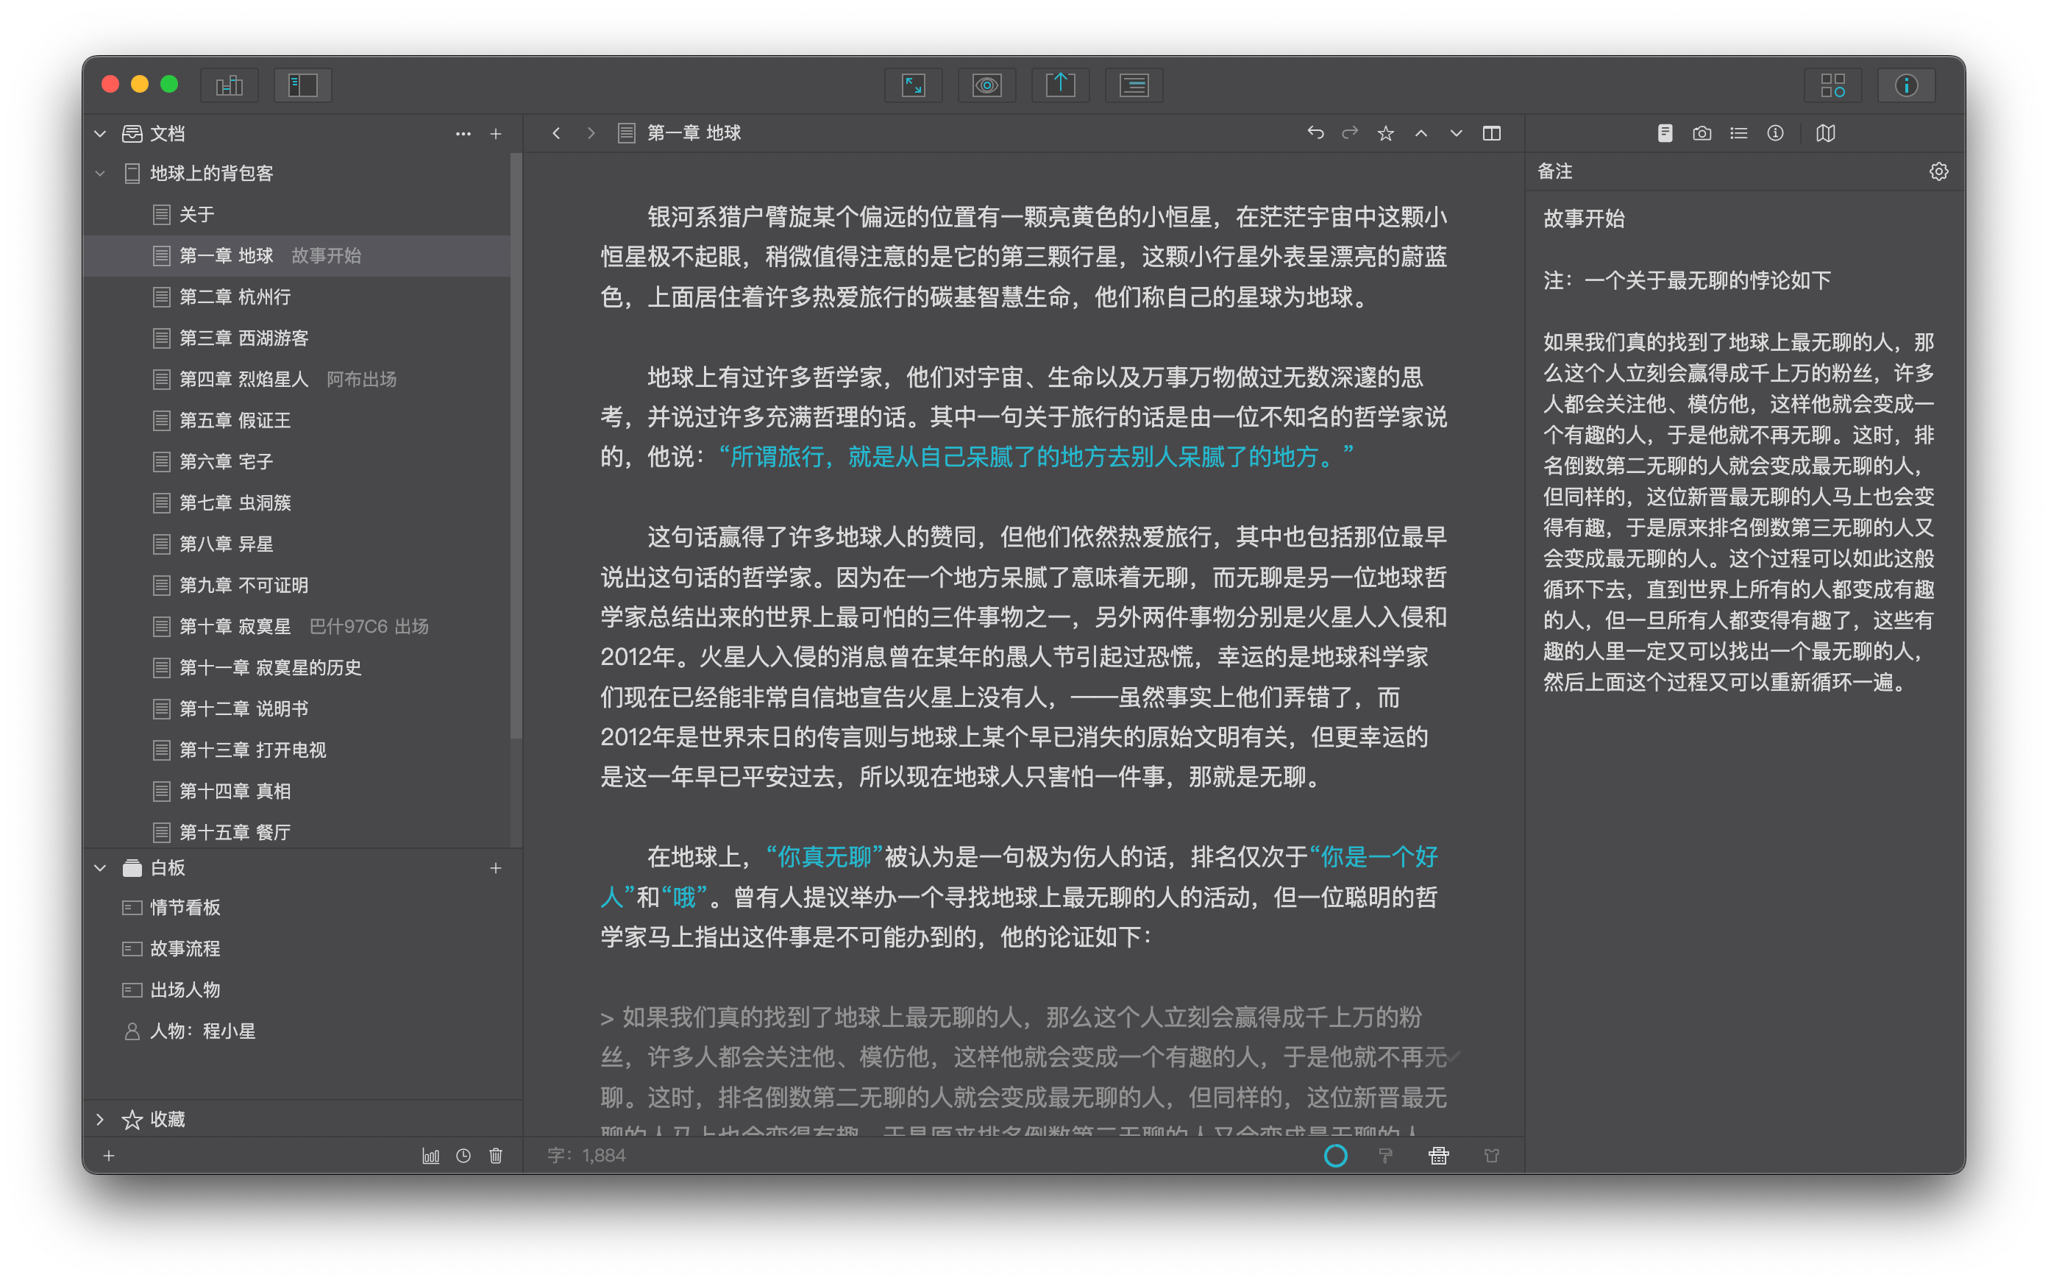This screenshot has width=2048, height=1283.
Task: Open the theme shirt icon
Action: tap(1491, 1156)
